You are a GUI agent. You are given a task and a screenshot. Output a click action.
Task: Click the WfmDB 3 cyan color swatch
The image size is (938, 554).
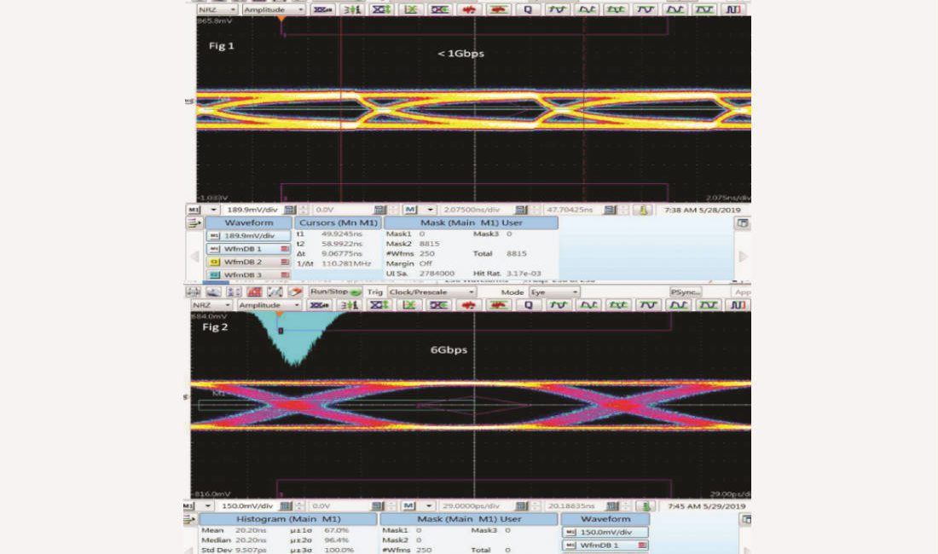pyautogui.click(x=214, y=275)
